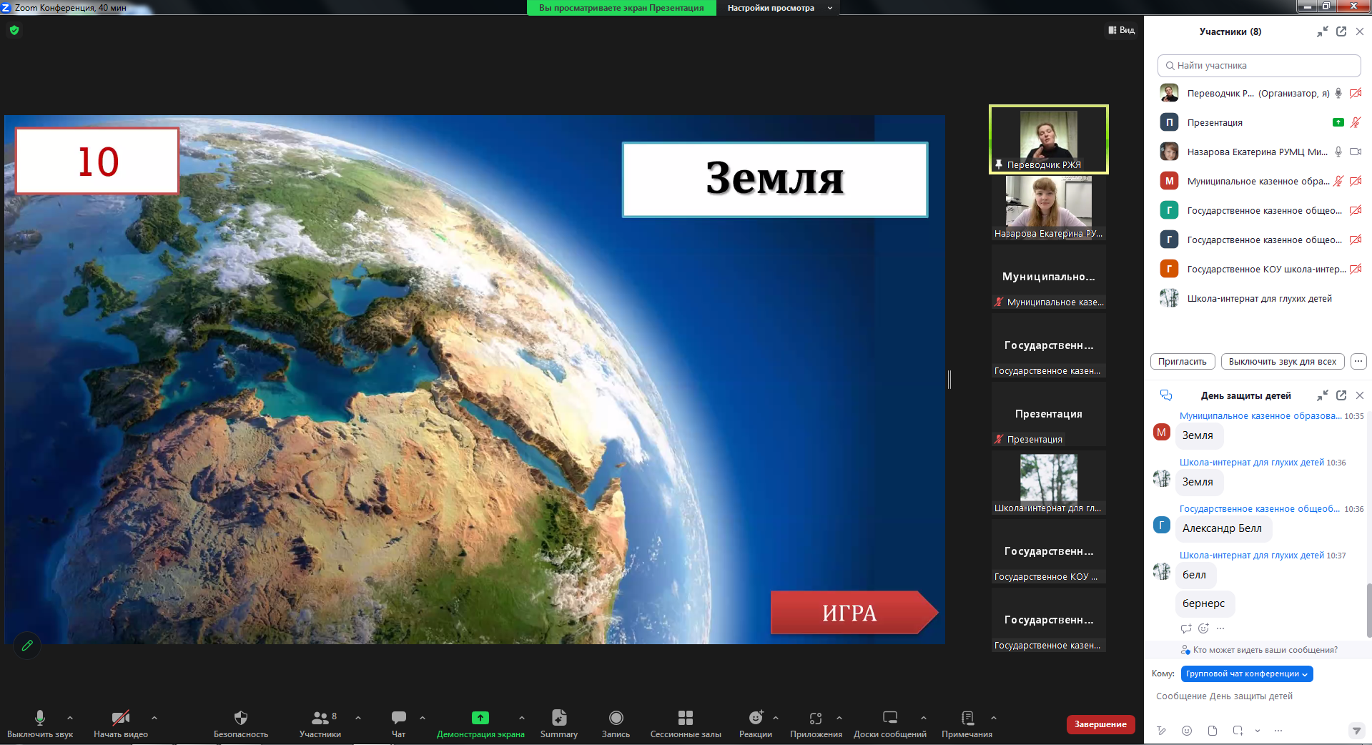Expand audio options arrow beside microphone
The image size is (1372, 745).
[70, 717]
